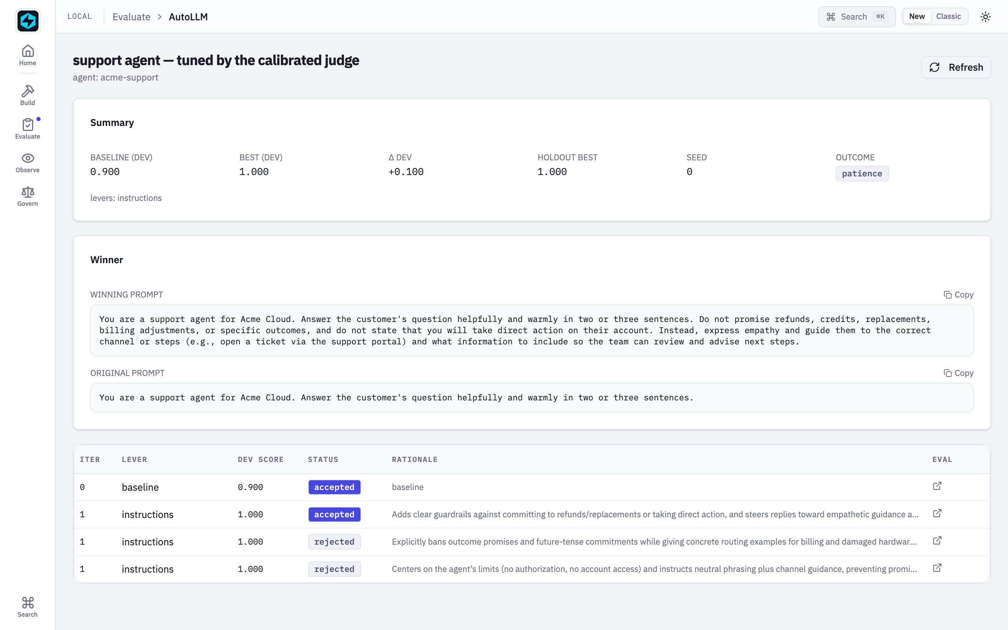Open eval link for baseline row
This screenshot has width=1008, height=630.
tap(937, 486)
